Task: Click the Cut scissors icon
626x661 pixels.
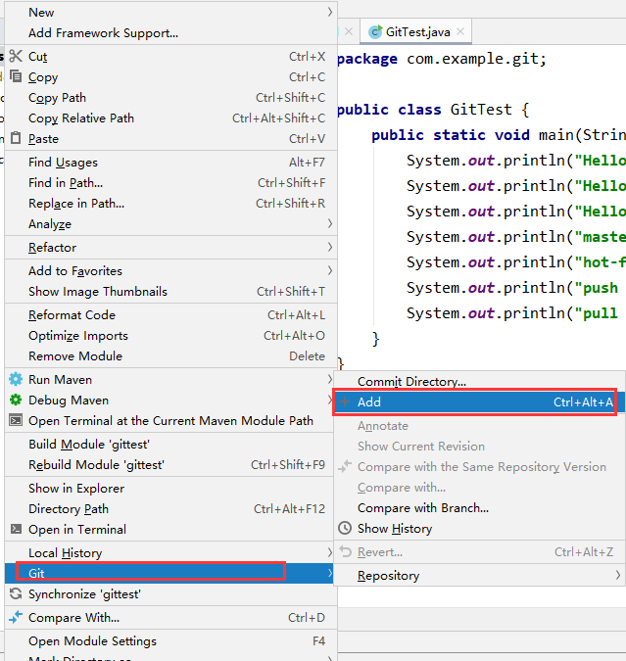Action: [x=16, y=56]
